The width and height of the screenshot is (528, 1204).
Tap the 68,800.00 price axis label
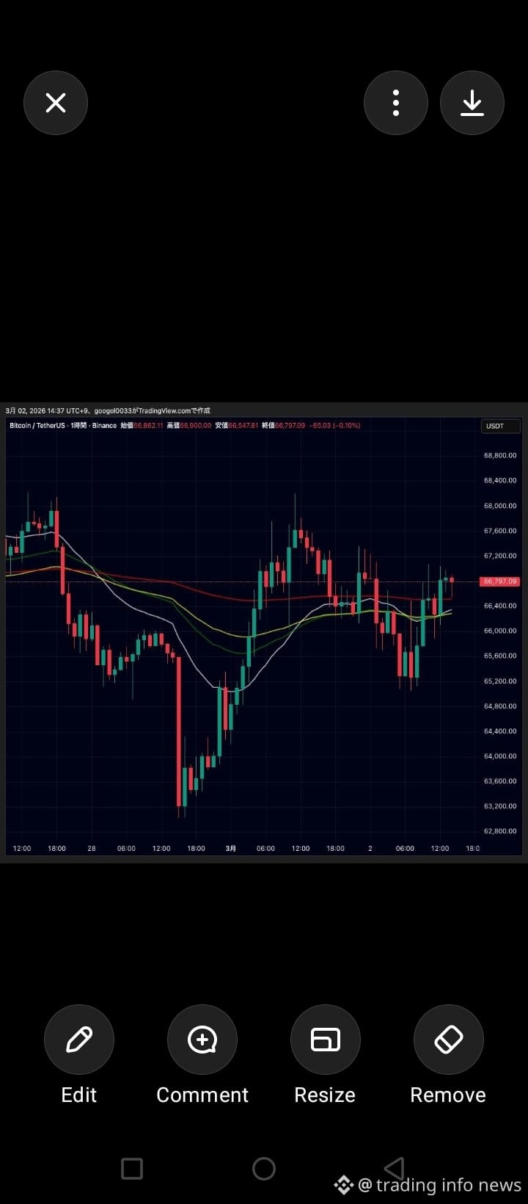(x=500, y=455)
